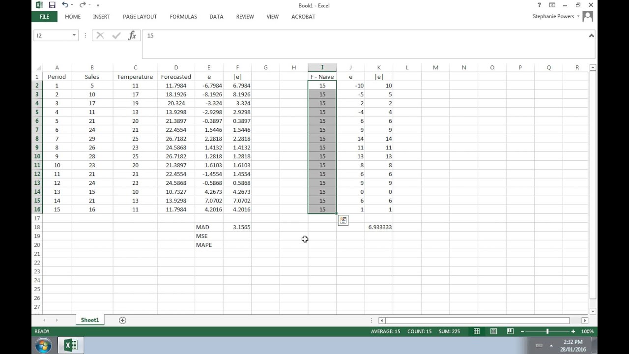Click the Save icon in Quick Access Toolbar

[x=52, y=5]
